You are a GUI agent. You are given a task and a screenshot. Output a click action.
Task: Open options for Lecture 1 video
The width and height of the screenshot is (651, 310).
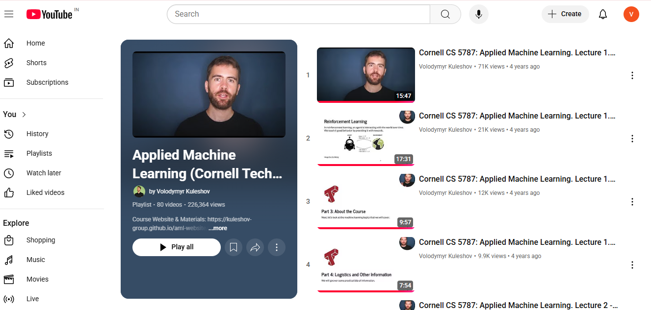[632, 75]
